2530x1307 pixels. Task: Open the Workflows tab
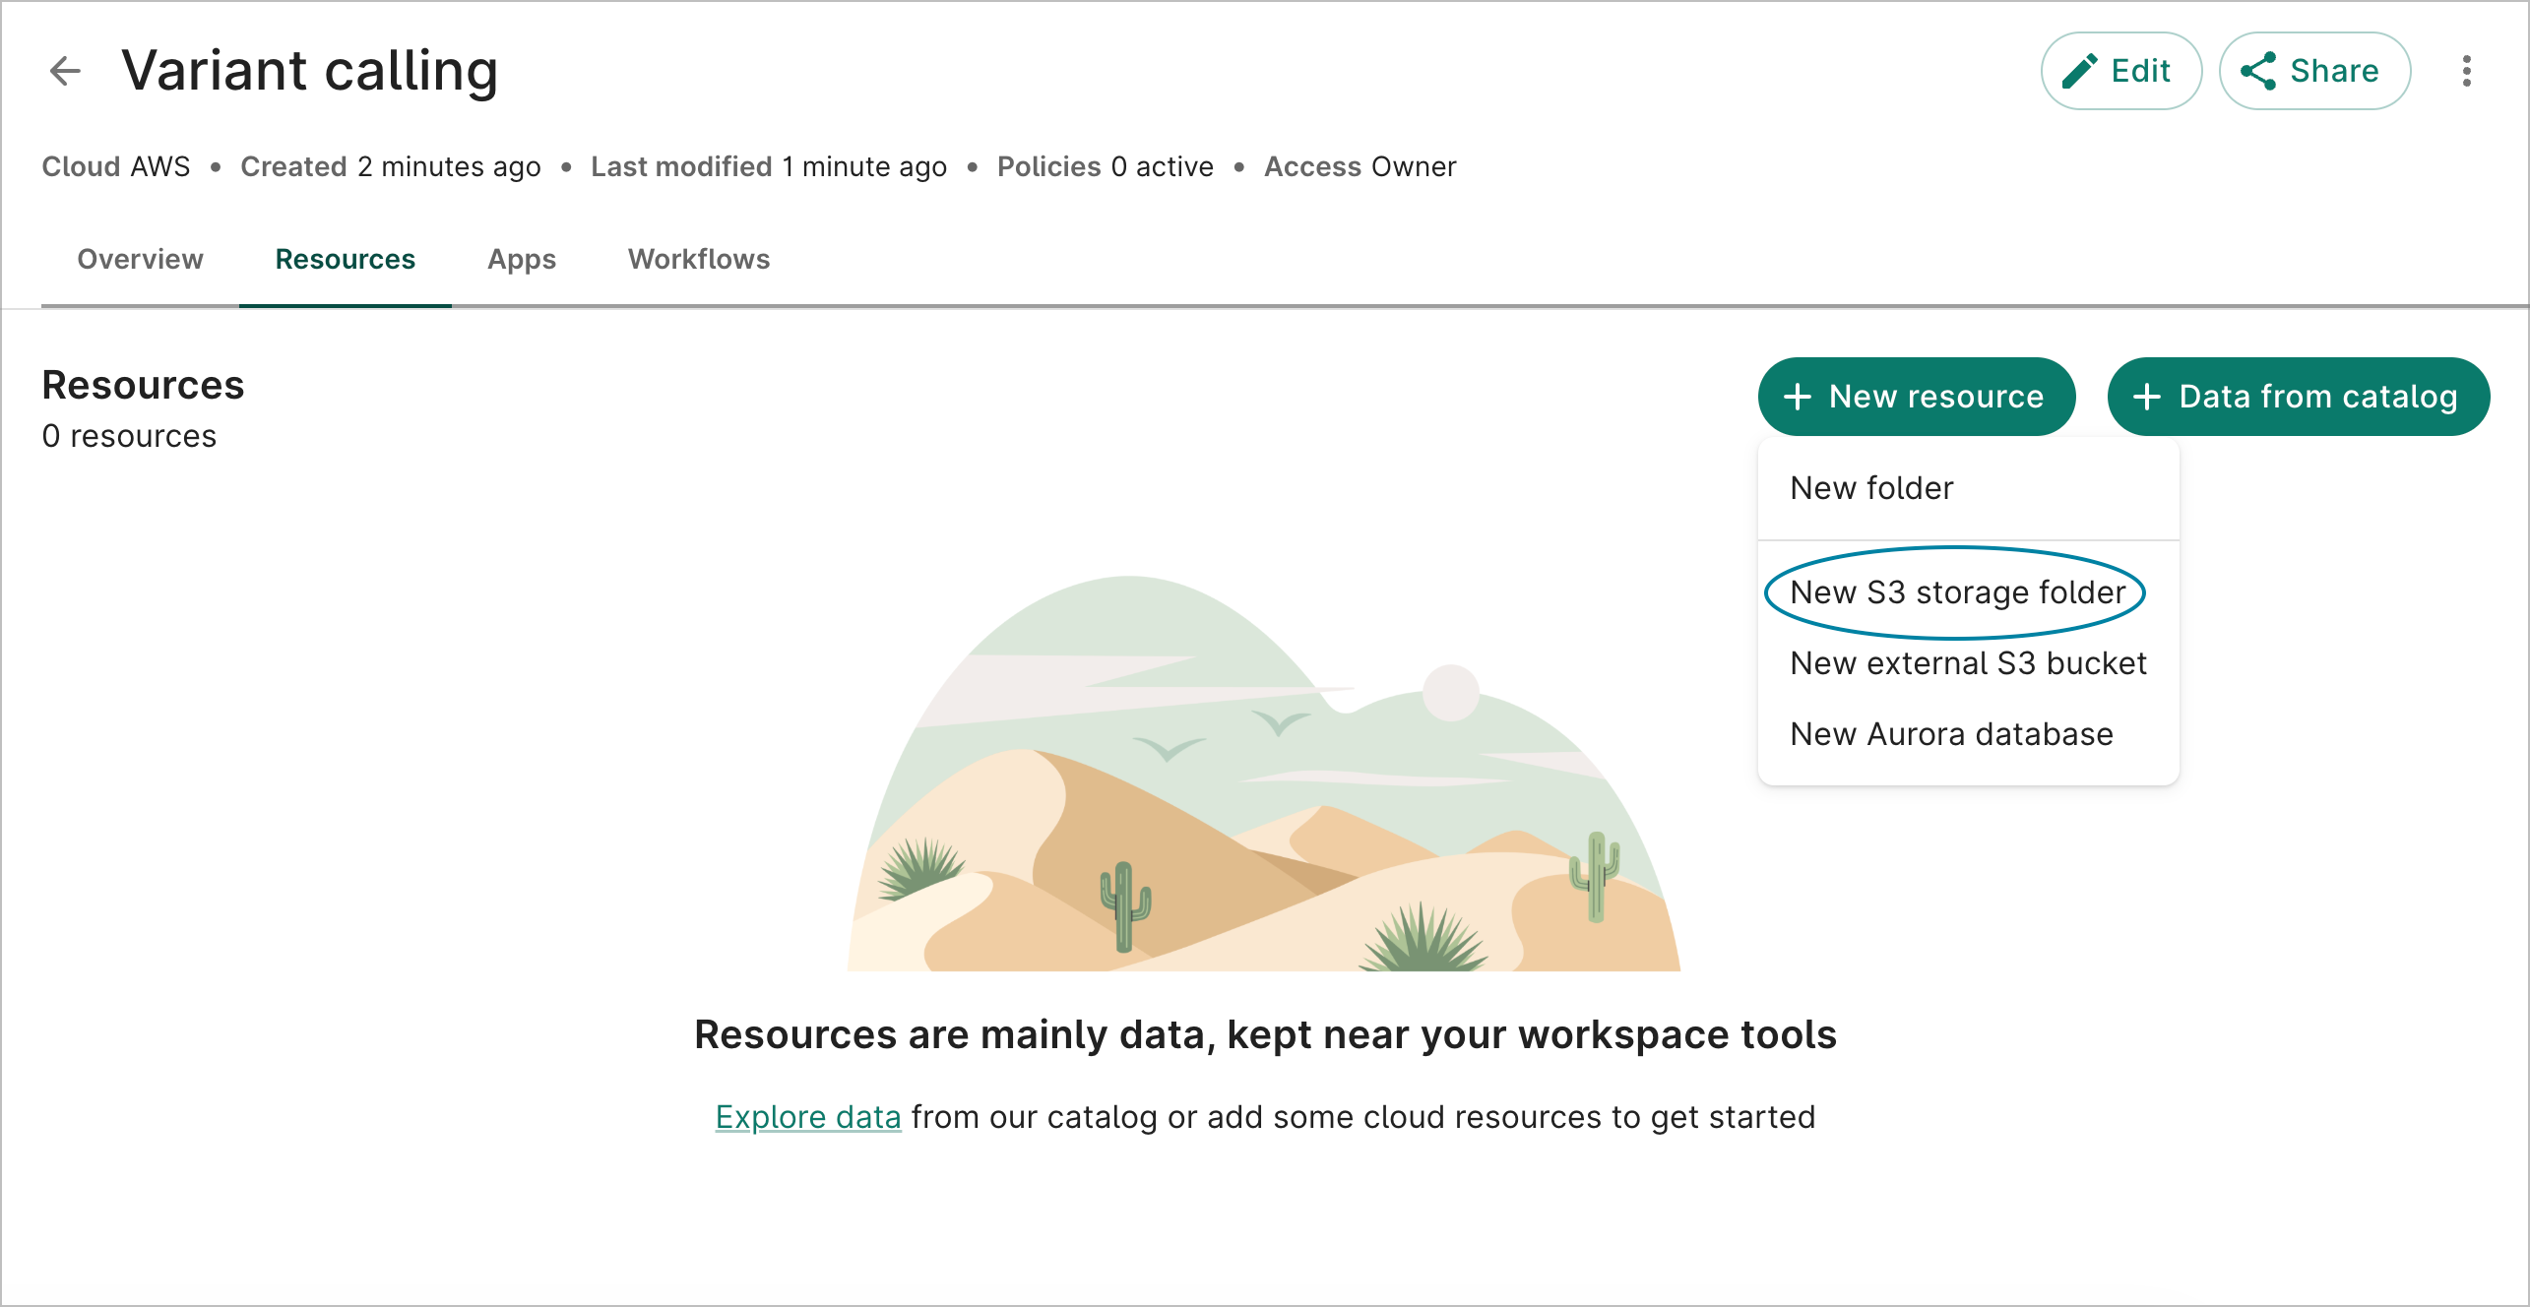point(698,259)
